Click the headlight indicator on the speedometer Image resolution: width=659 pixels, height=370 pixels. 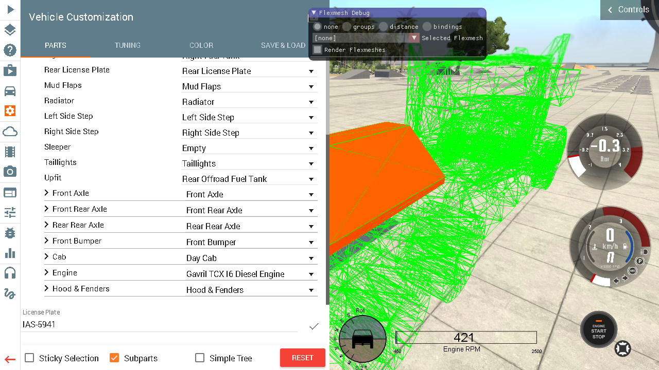tap(645, 252)
